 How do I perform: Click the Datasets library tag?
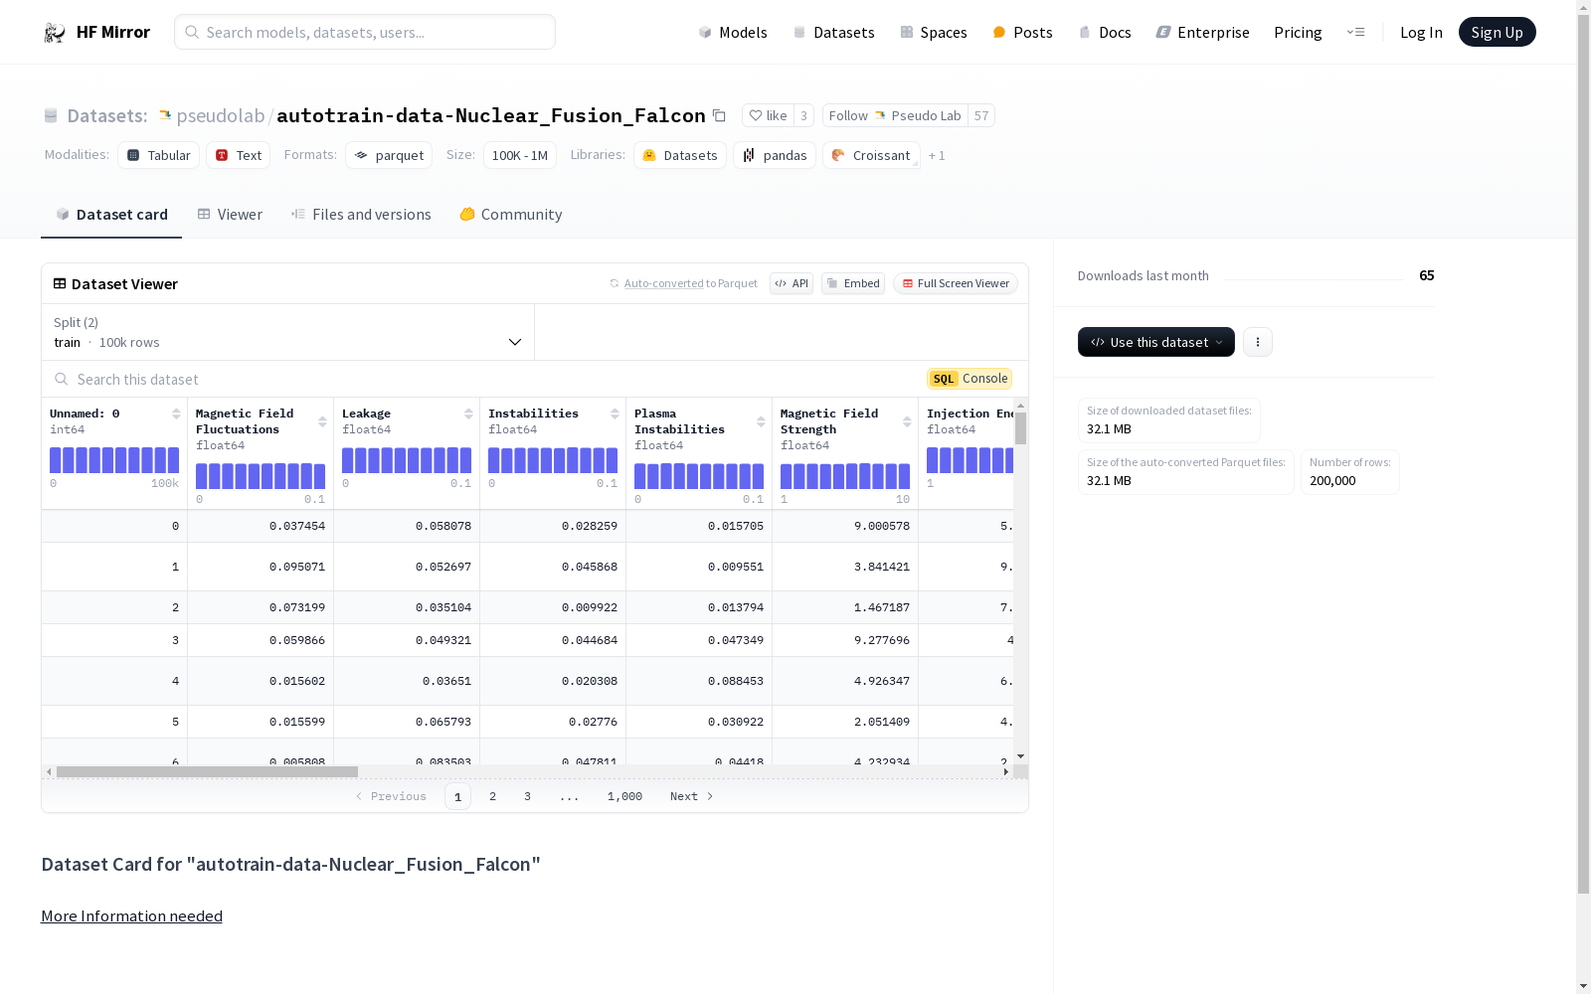coord(680,155)
